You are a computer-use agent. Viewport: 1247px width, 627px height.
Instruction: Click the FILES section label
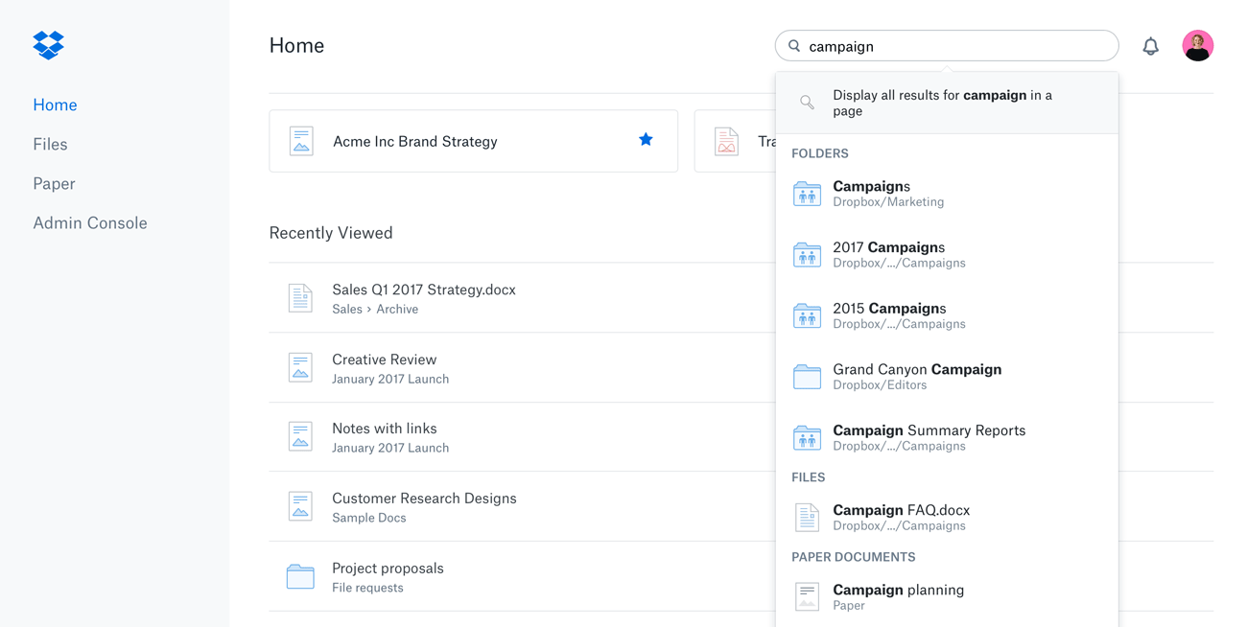[x=809, y=477]
